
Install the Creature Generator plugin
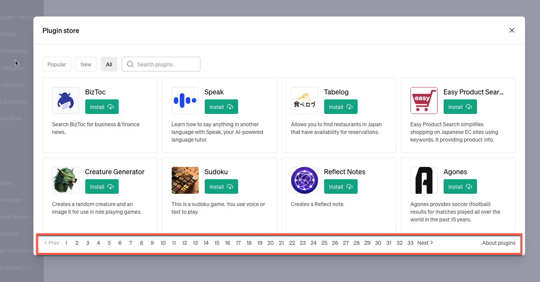tap(102, 187)
